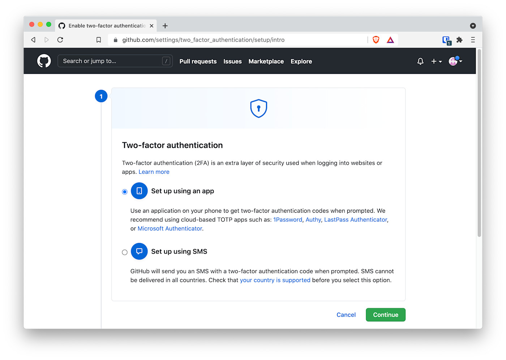Click the step 1 circle indicator
The image size is (506, 360).
click(x=101, y=96)
